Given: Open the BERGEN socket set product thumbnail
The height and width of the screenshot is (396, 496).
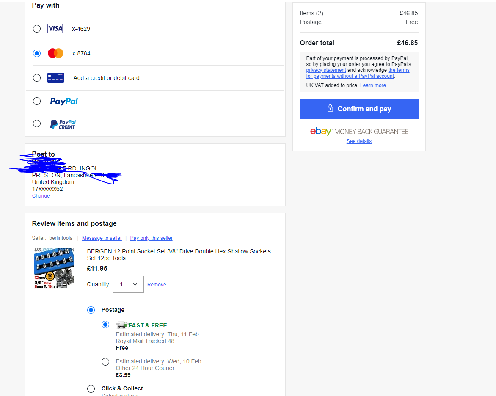Looking at the screenshot, I should 55,268.
